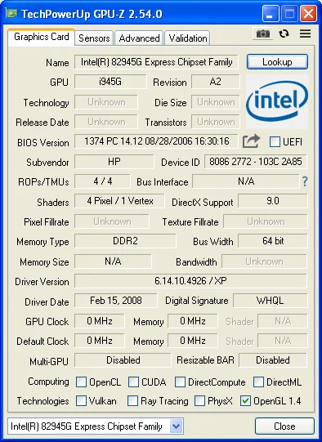Click the Release Date Unknown field
Image resolution: width=322 pixels, height=442 pixels.
106,122
